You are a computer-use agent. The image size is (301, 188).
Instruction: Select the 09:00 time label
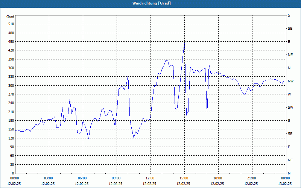[x=116, y=178]
